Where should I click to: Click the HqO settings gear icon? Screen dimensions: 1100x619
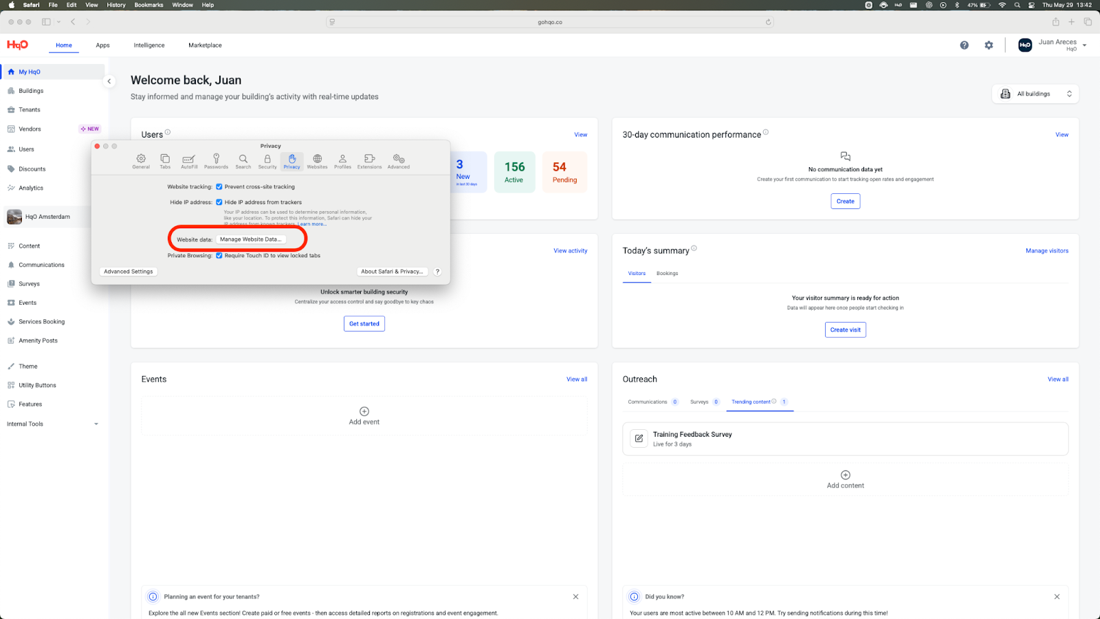[x=989, y=45]
